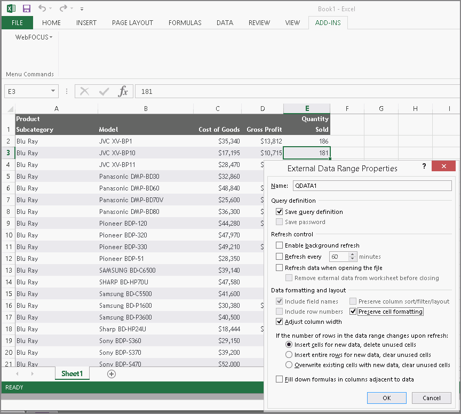
Task: Select Insert cells for new data option
Action: click(x=289, y=344)
